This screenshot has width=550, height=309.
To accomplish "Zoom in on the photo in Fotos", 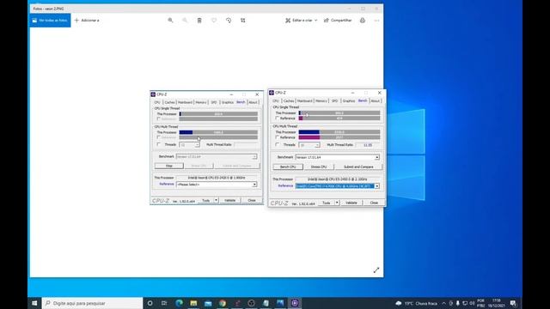I will pyautogui.click(x=170, y=21).
